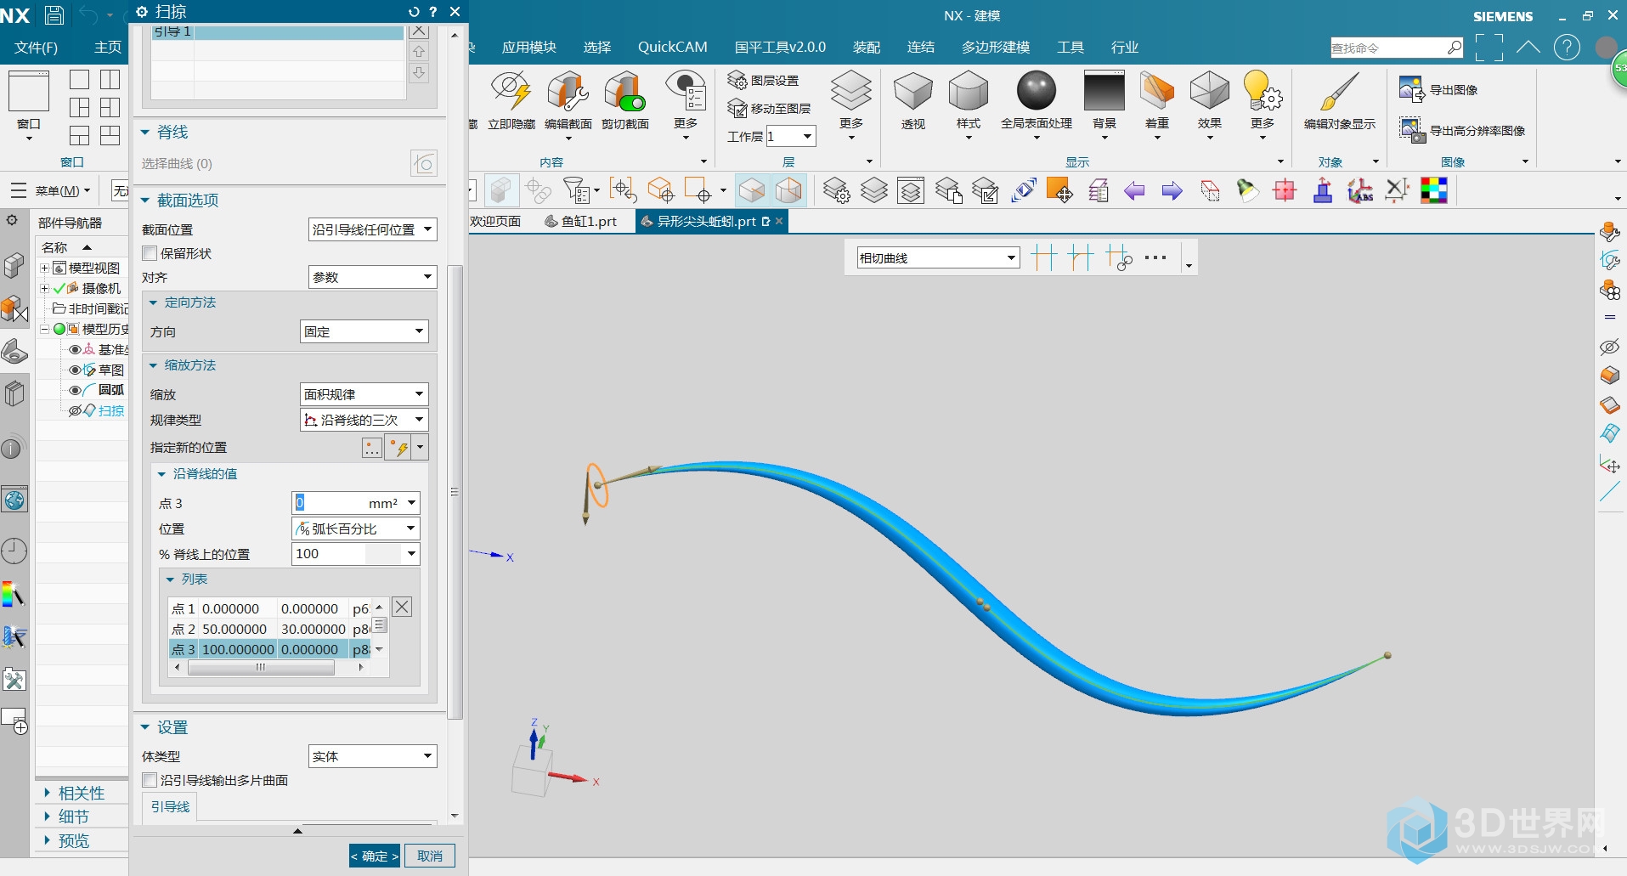The width and height of the screenshot is (1627, 876).
Task: Open the Tools (工具) ribbon tab
Action: [x=1071, y=48]
